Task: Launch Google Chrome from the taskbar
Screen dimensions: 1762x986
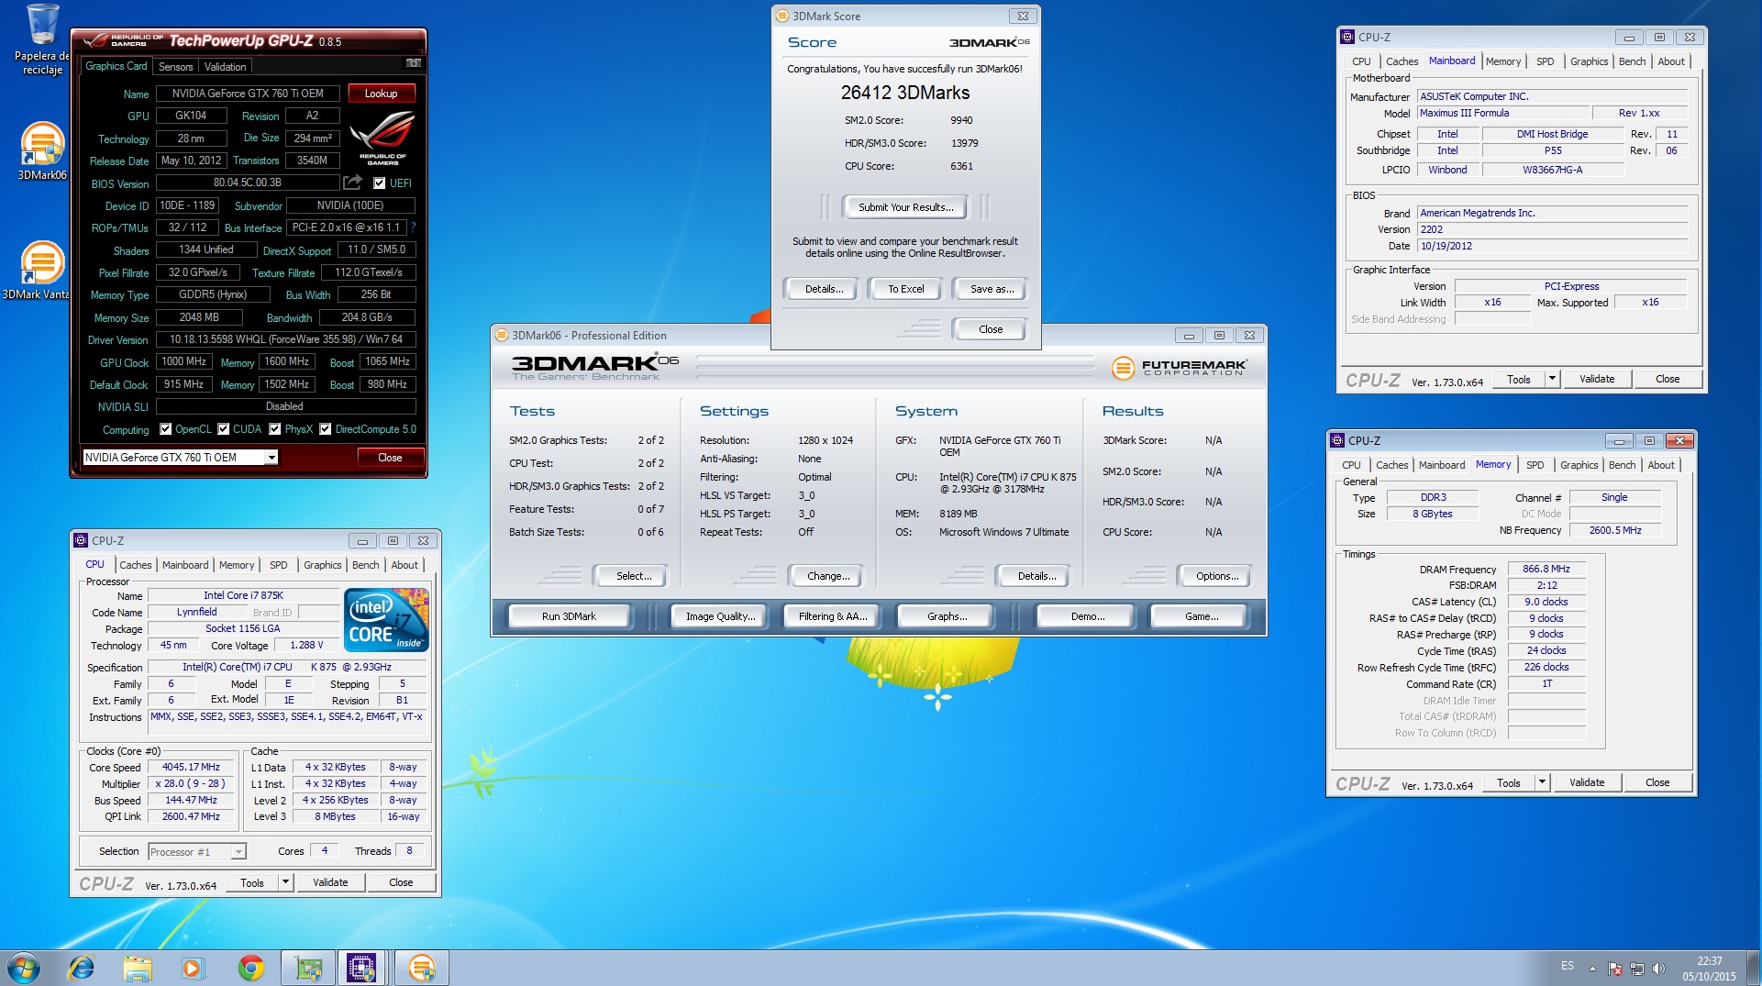Action: 250,968
